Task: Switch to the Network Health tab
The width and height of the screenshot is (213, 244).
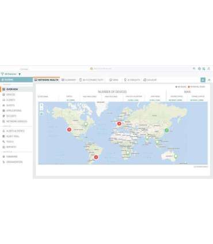Action: pos(47,80)
